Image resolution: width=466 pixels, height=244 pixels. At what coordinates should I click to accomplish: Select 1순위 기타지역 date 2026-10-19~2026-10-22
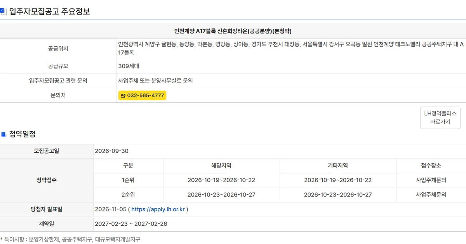coord(338,180)
